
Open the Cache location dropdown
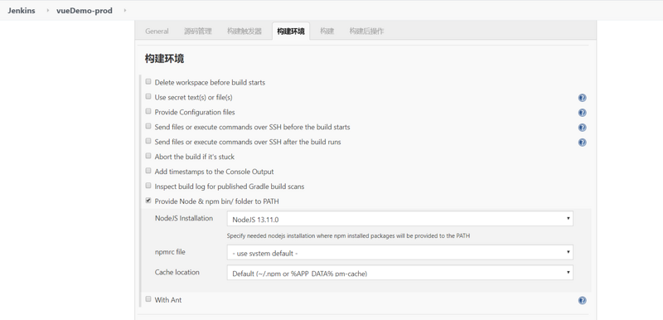[400, 273]
